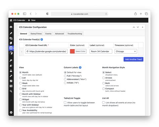Choose Both month navigation style
This screenshot has height=127, width=159.
coord(104,83)
